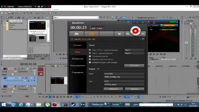Open Правка menu in Vegas Pro

click(x=10, y=9)
